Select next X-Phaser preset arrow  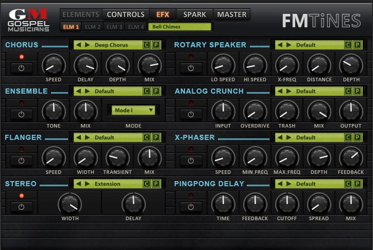(x=289, y=137)
